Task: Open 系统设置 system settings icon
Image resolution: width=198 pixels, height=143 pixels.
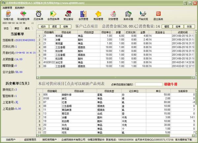Action: click(x=128, y=15)
